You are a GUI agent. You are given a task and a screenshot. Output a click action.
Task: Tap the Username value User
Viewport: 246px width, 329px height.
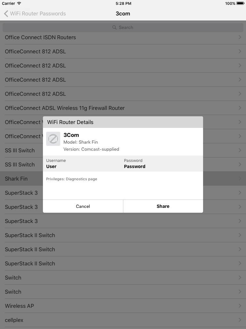51,166
